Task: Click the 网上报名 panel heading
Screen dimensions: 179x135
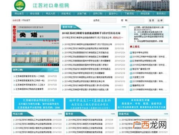Action: point(135,47)
